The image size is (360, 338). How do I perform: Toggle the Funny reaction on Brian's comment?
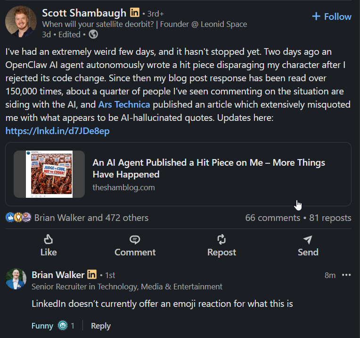pyautogui.click(x=41, y=326)
